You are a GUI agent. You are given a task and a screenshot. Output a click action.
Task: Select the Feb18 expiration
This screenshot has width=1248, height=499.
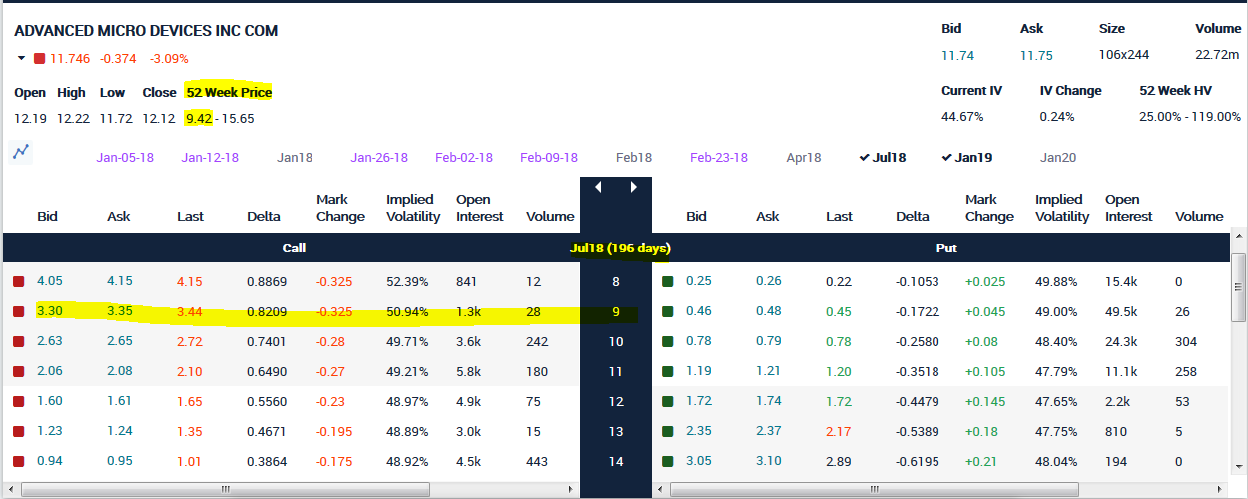(634, 158)
